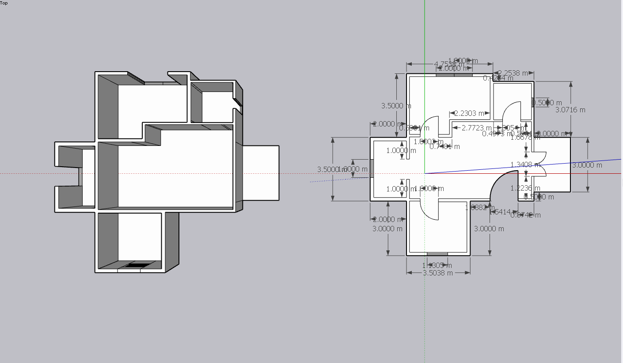Select the 3.5038 m dimension at bottom

click(438, 273)
